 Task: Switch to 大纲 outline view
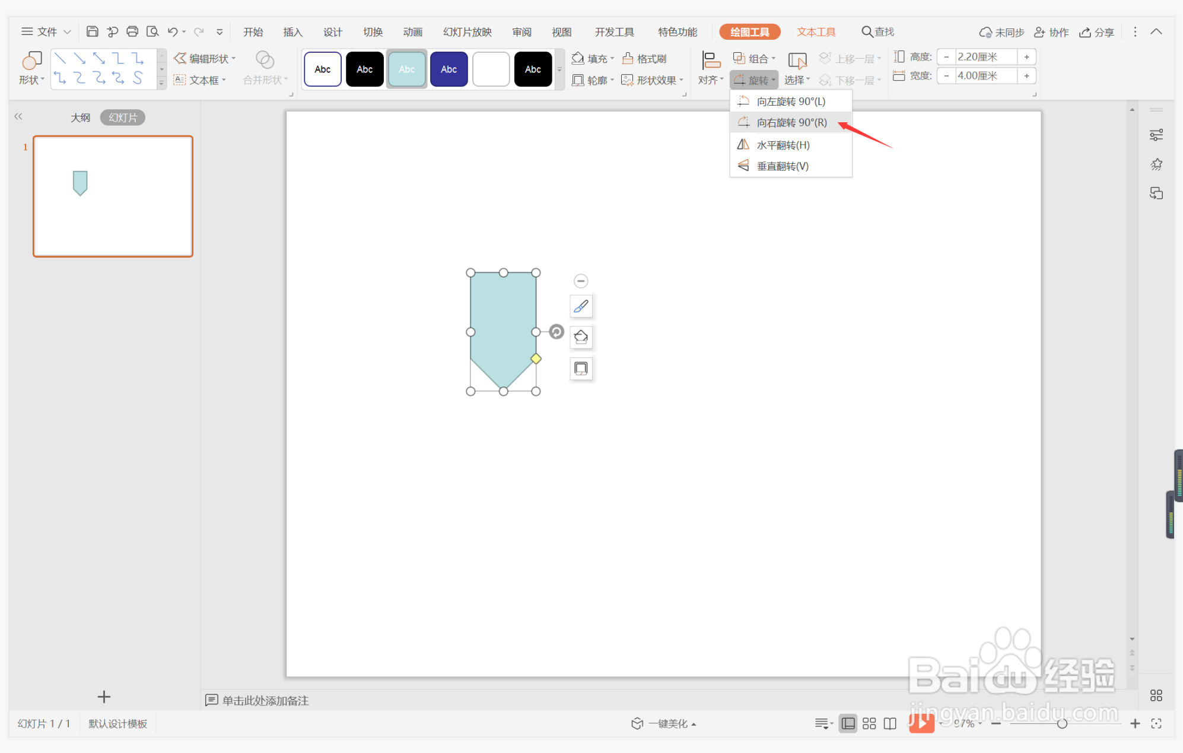click(80, 117)
